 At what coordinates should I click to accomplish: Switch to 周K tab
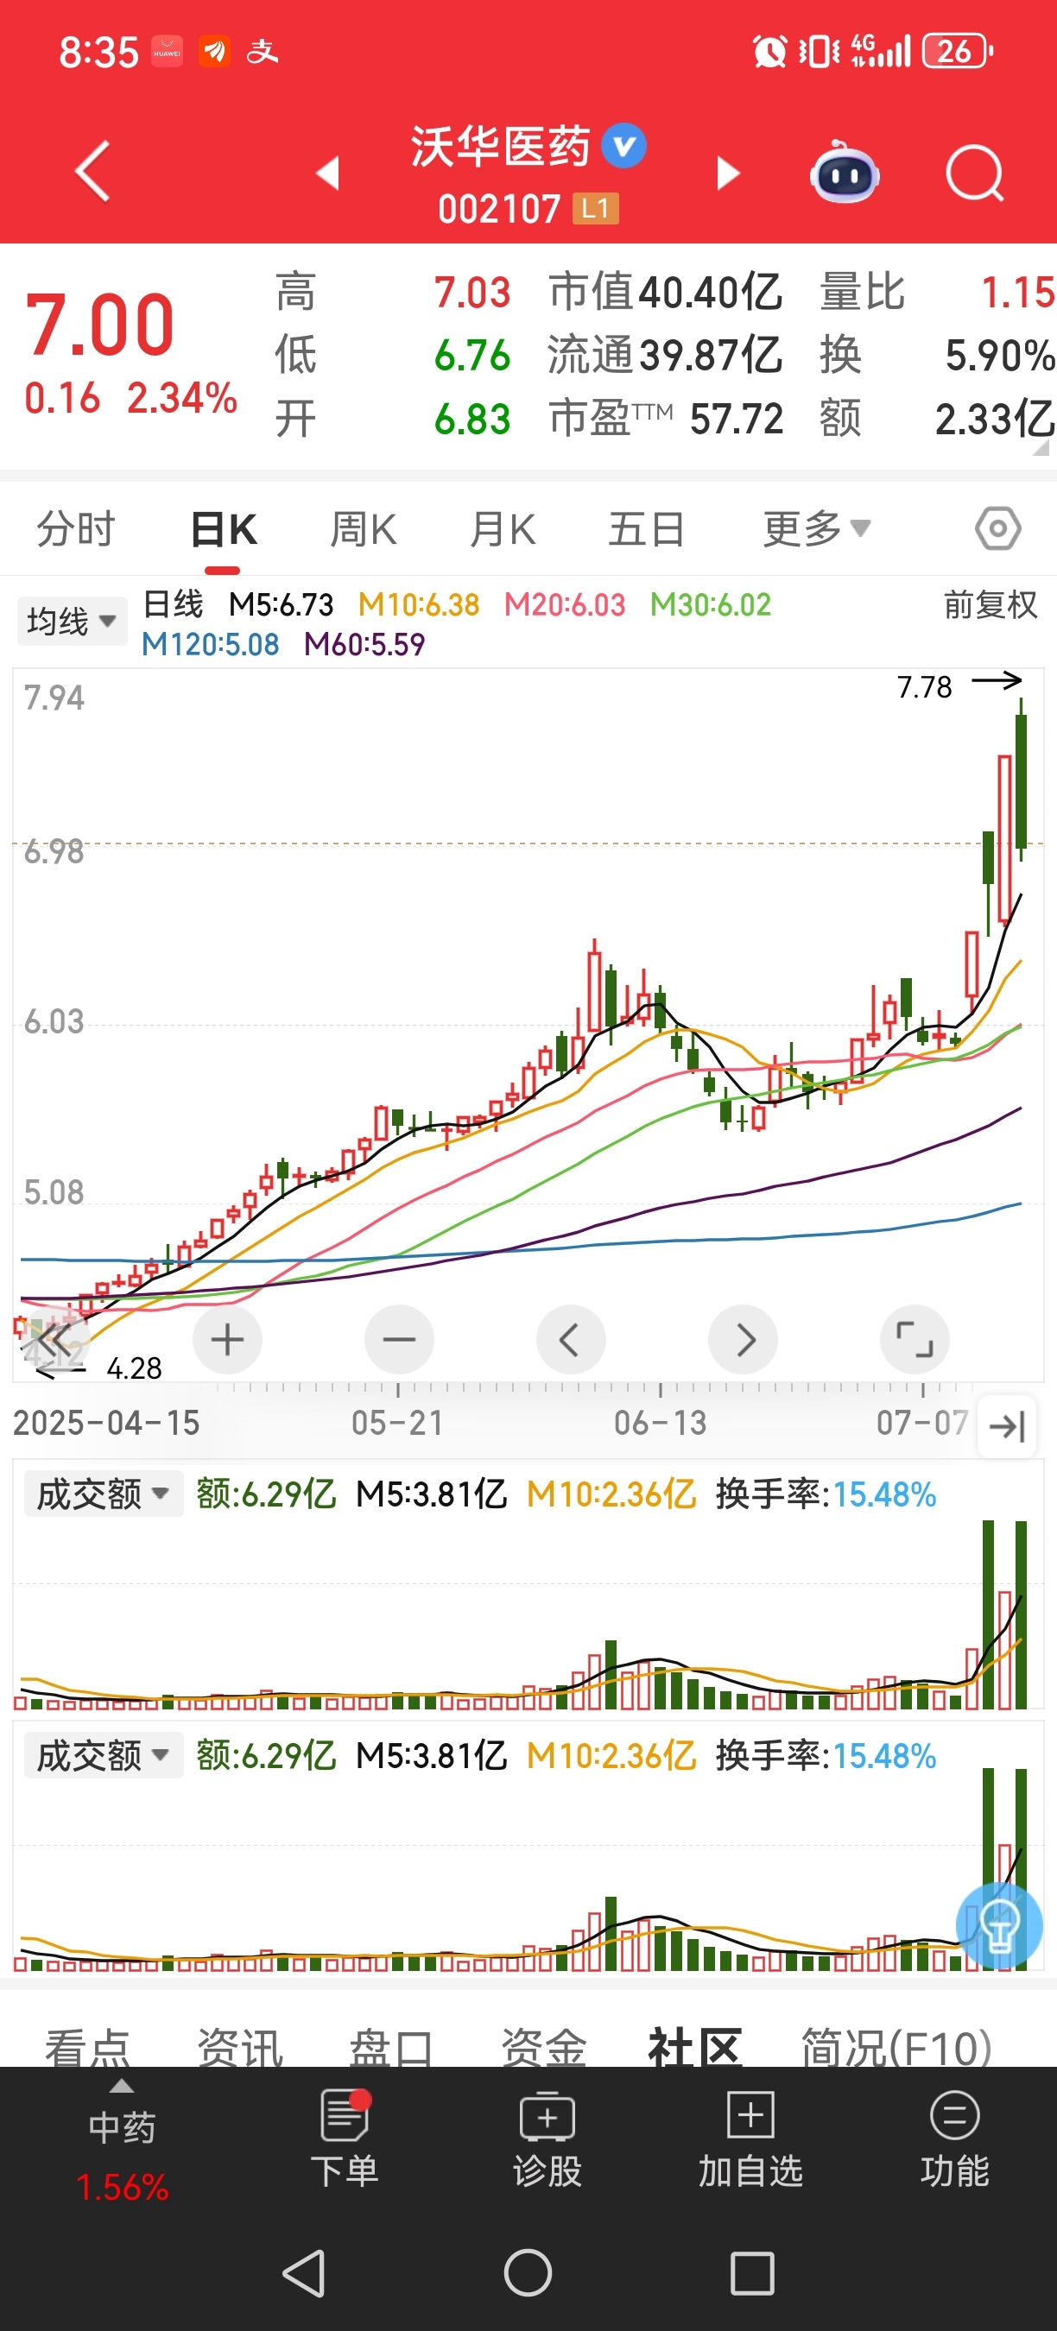pos(363,528)
